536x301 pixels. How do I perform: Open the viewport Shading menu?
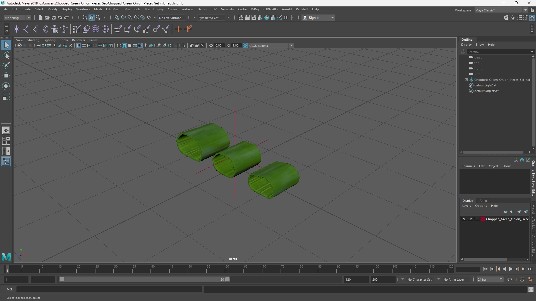(33, 40)
